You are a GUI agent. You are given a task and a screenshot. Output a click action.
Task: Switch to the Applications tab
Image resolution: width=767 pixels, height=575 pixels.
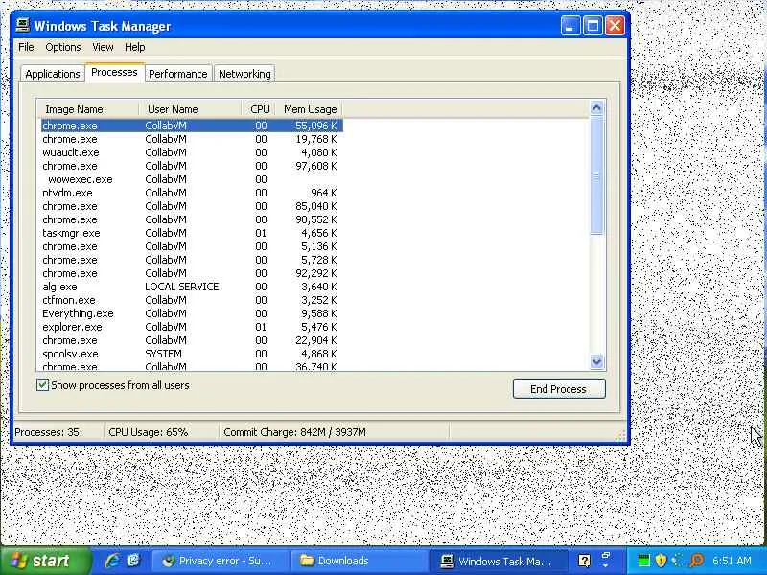[53, 74]
